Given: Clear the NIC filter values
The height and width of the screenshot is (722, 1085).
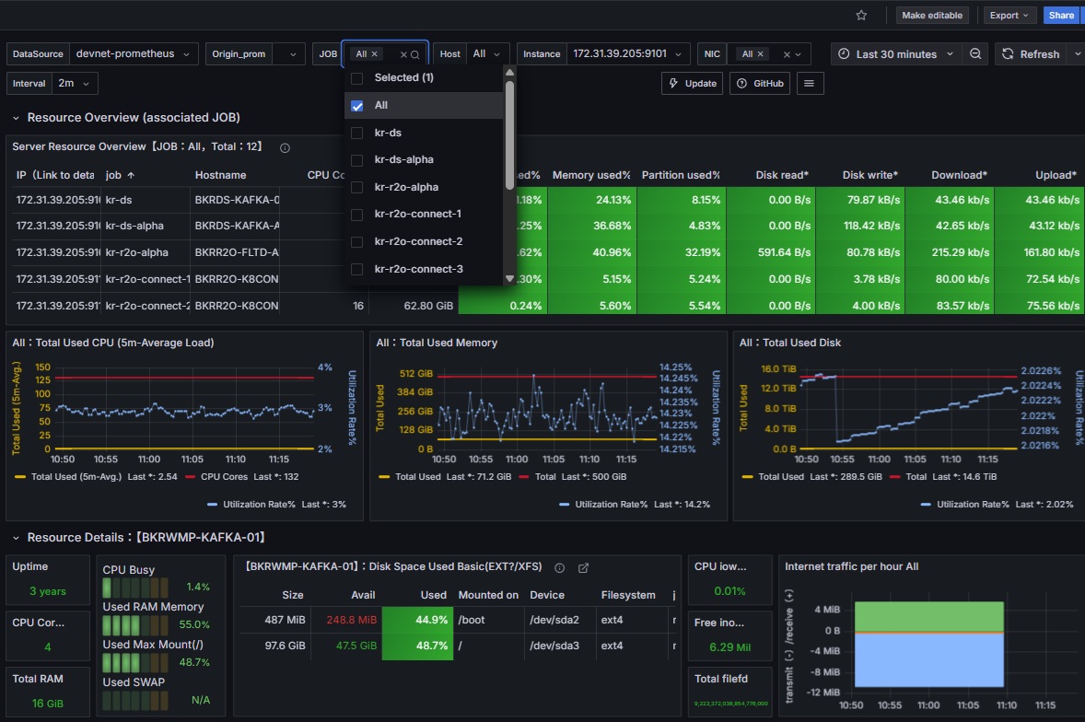Looking at the screenshot, I should point(786,54).
